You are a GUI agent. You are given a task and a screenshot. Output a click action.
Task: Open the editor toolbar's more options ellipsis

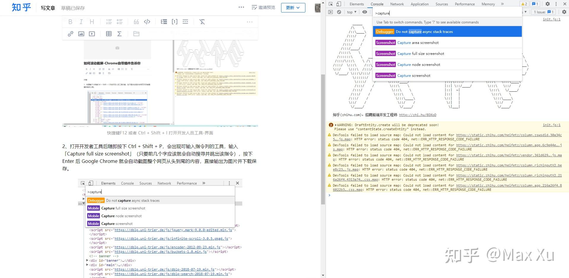(250, 22)
